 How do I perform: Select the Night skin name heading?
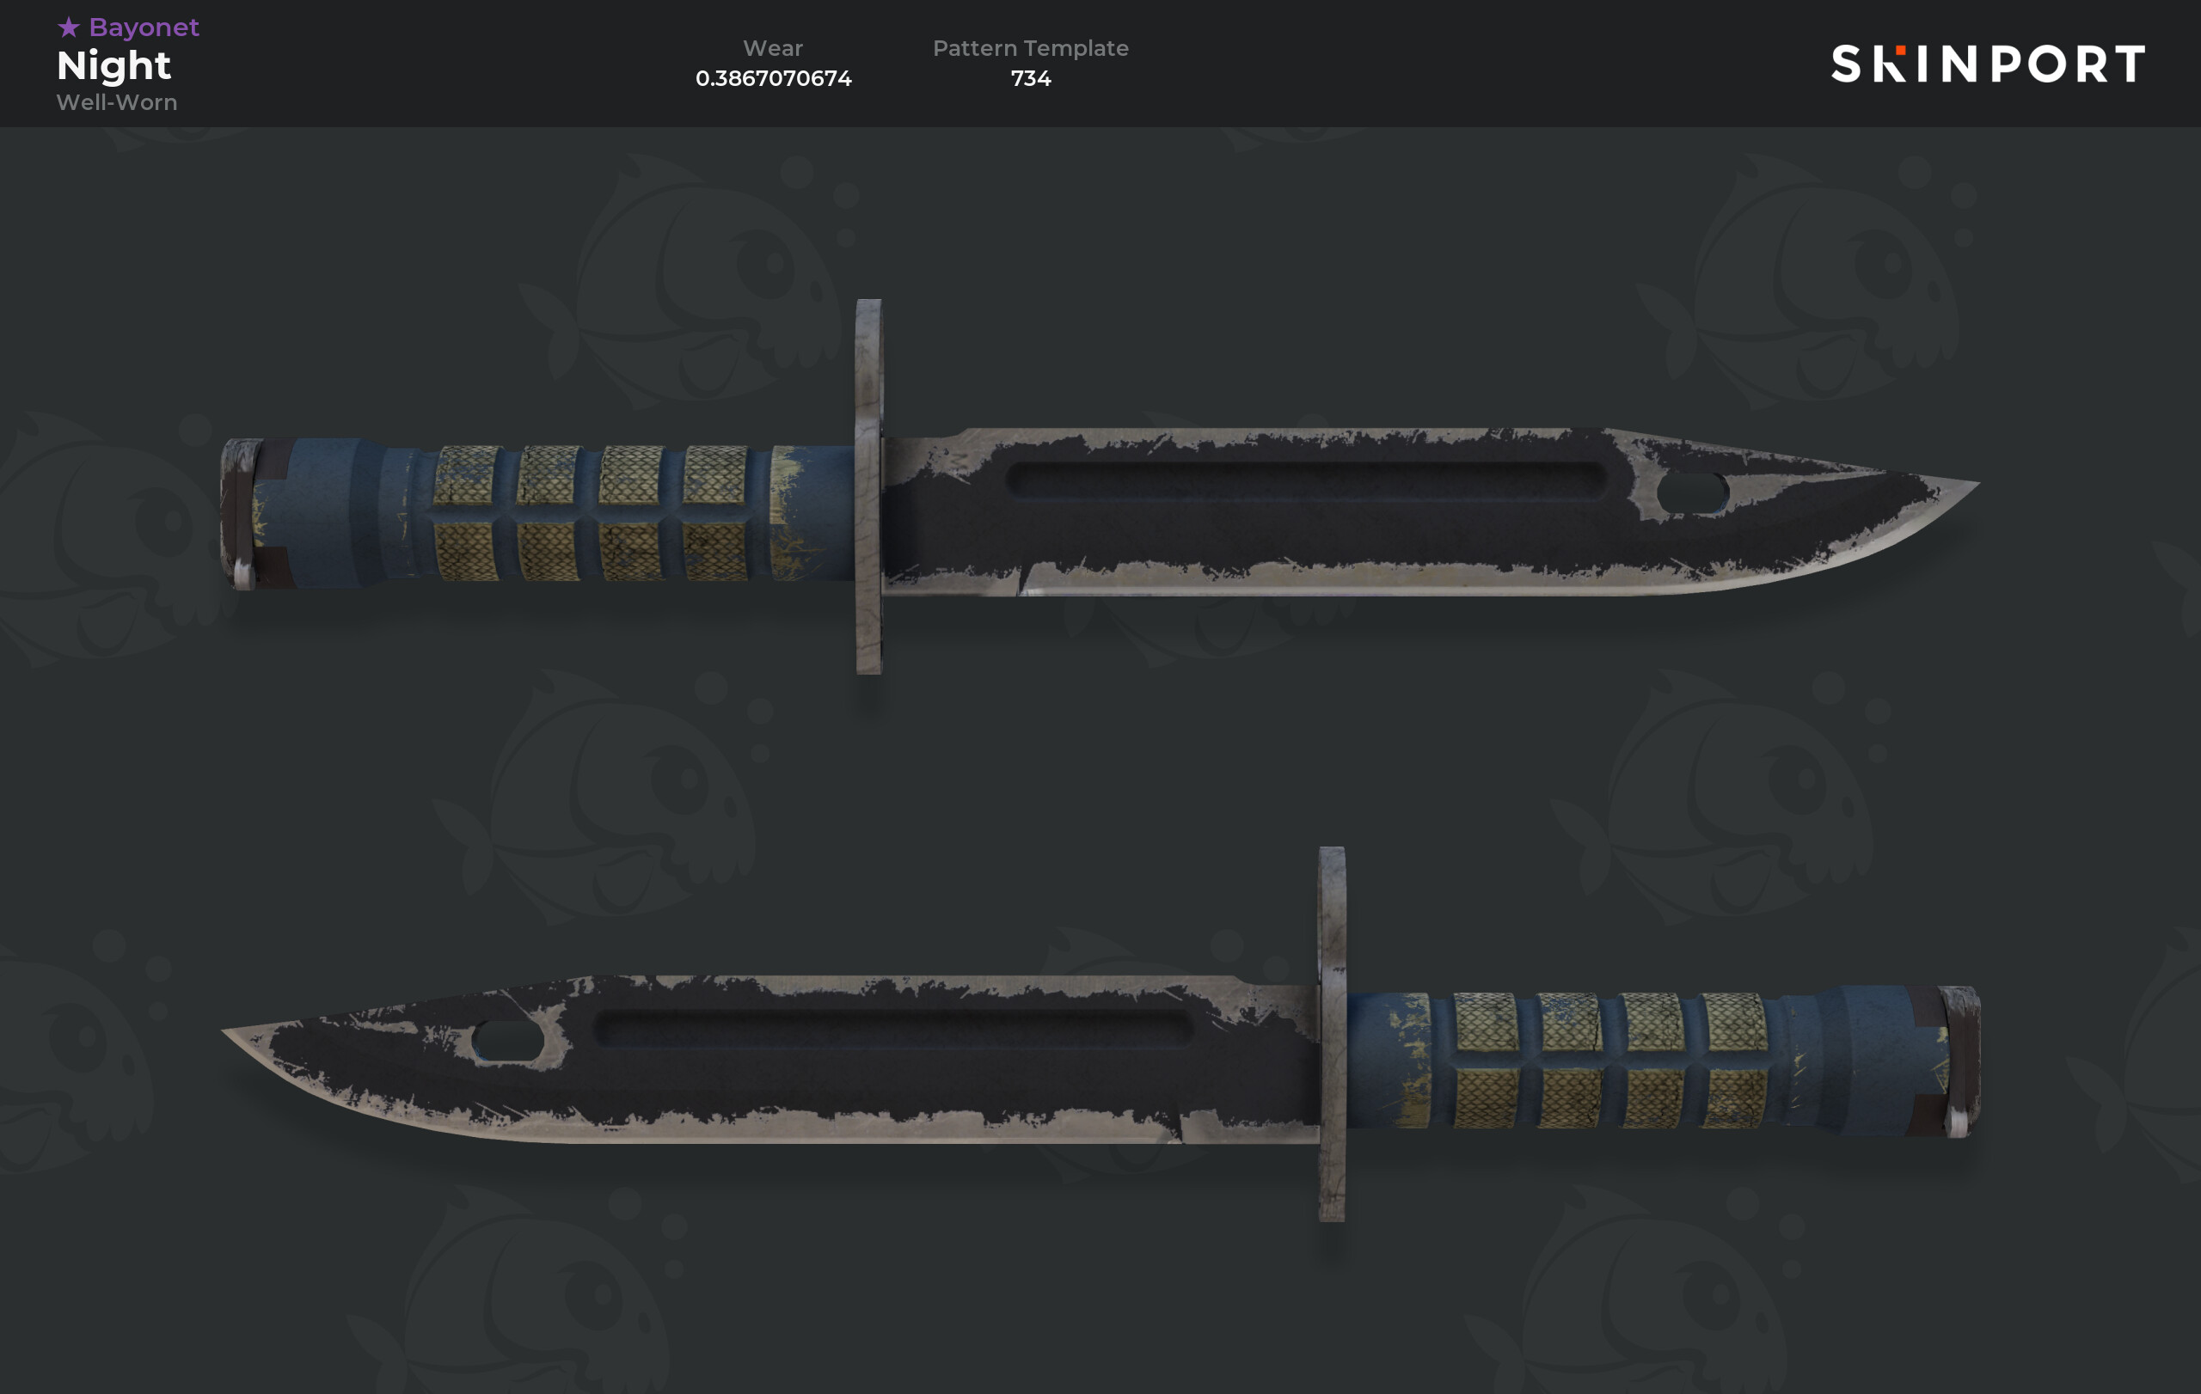coord(114,67)
